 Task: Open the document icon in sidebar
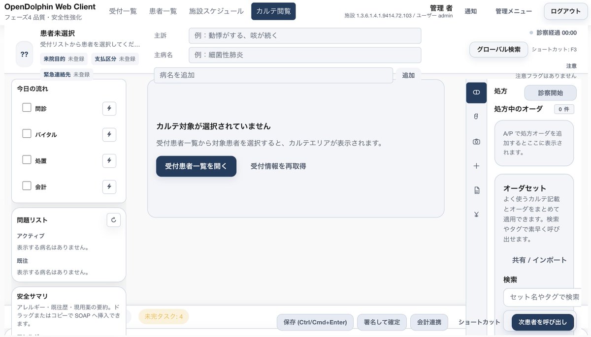476,190
